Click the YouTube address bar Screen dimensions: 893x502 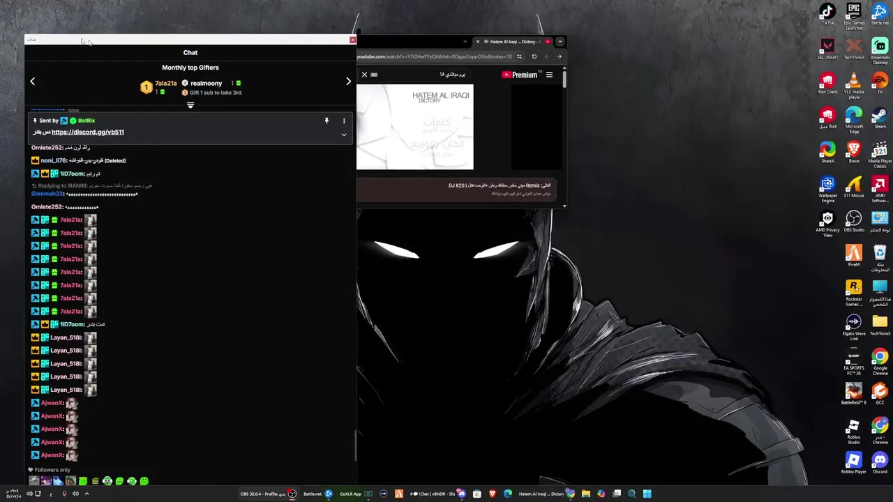coord(435,56)
